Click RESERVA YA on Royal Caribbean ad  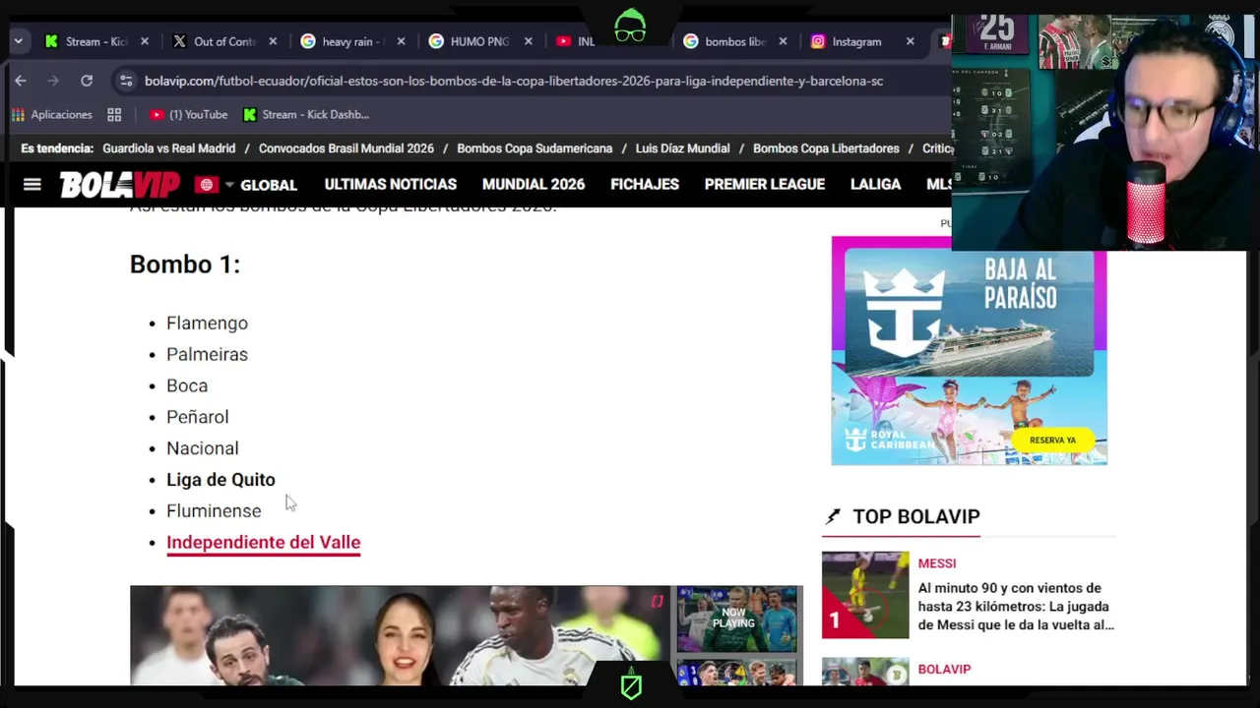coord(1052,440)
